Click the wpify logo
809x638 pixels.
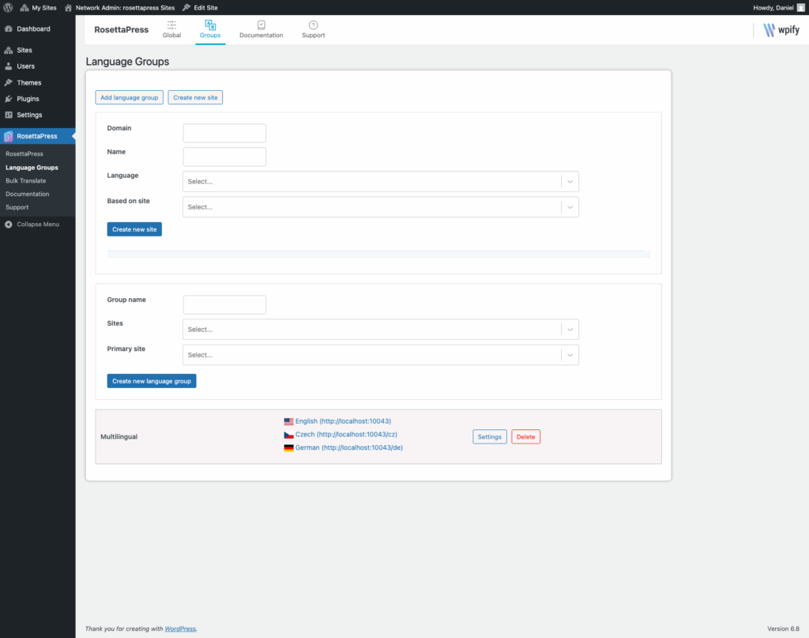[781, 30]
